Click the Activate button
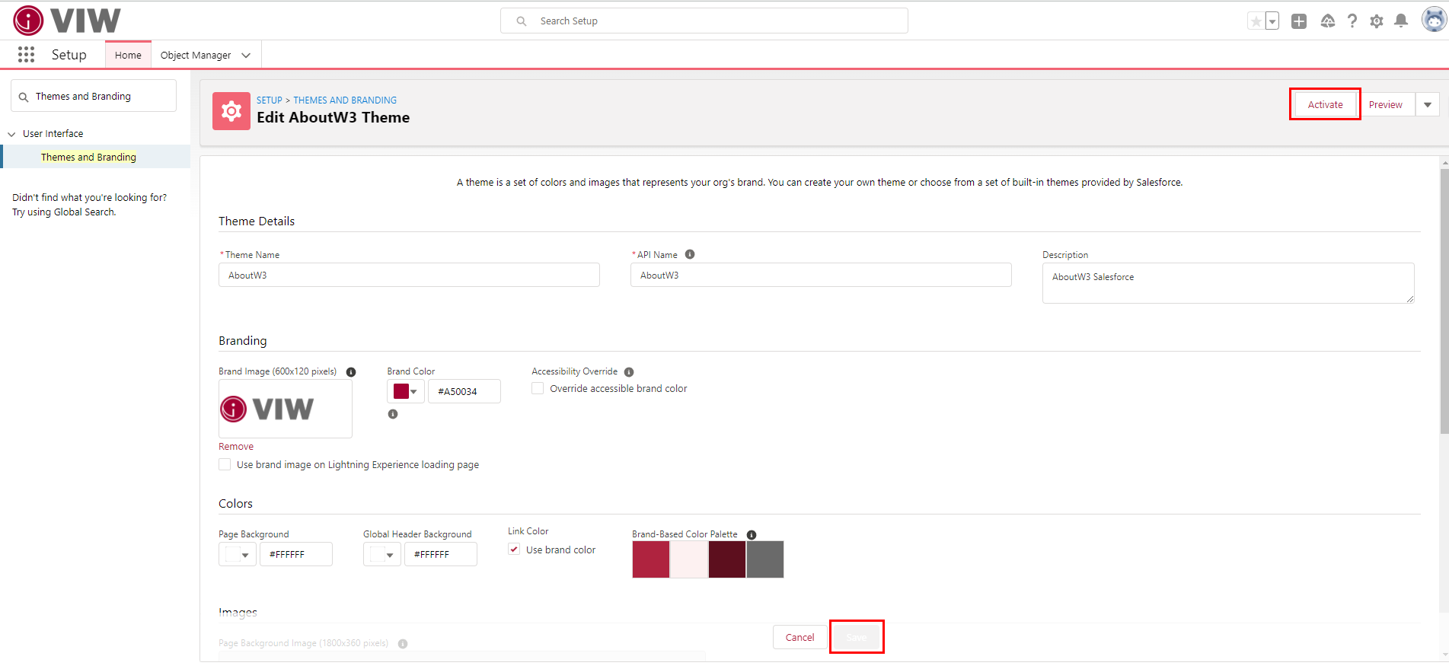Screen dimensions: 1449x669 click(x=1325, y=105)
